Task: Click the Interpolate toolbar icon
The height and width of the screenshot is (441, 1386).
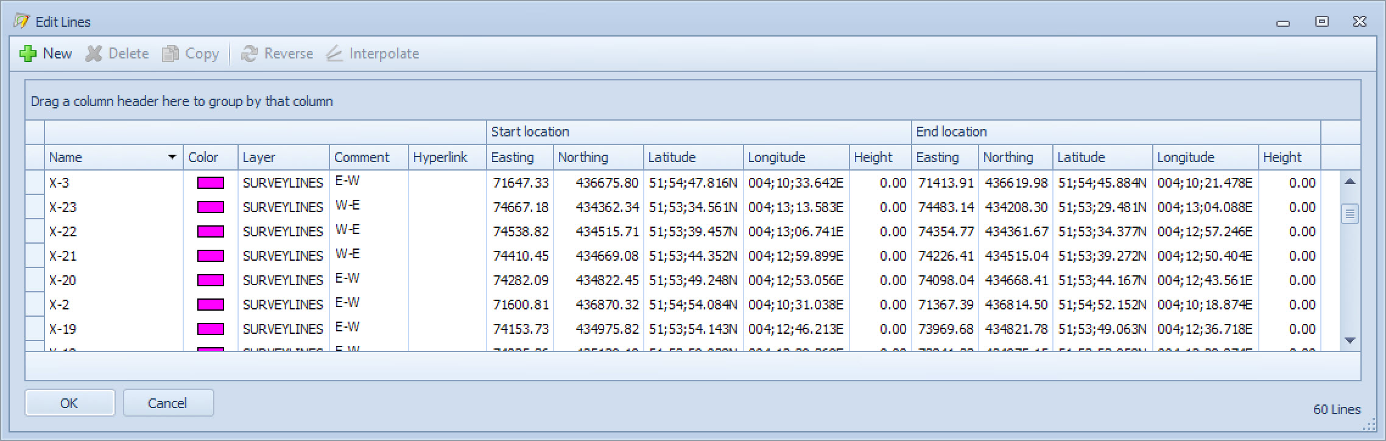Action: coord(334,54)
